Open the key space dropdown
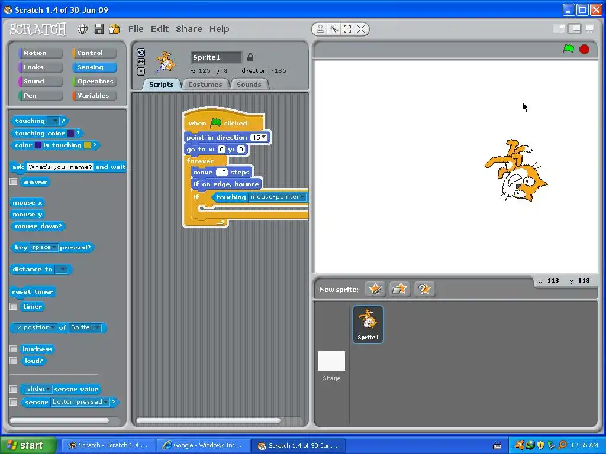This screenshot has width=606, height=454. (44, 248)
